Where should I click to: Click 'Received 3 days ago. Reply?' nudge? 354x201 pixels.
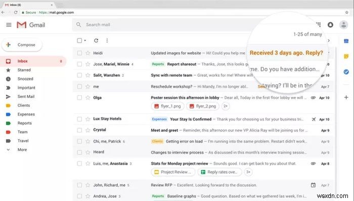tap(286, 53)
